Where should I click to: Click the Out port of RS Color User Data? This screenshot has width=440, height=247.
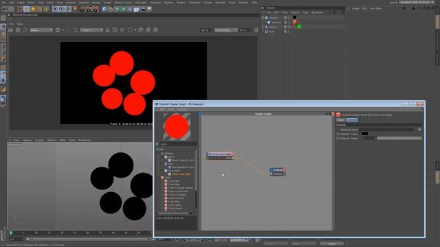click(232, 158)
